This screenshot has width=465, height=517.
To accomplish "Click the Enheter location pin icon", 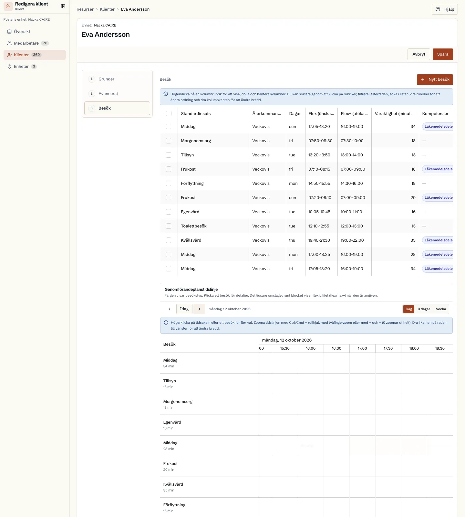I will tap(9, 67).
